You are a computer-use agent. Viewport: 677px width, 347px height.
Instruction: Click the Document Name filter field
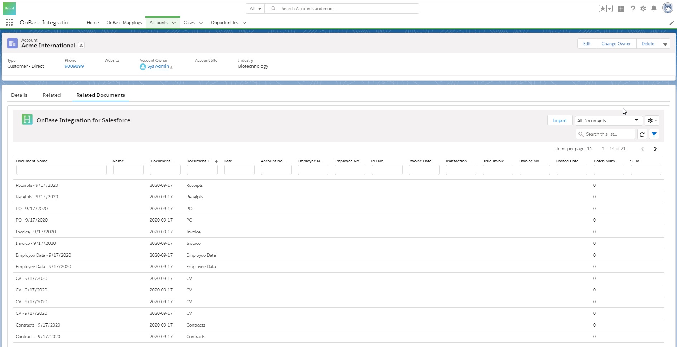pos(61,170)
